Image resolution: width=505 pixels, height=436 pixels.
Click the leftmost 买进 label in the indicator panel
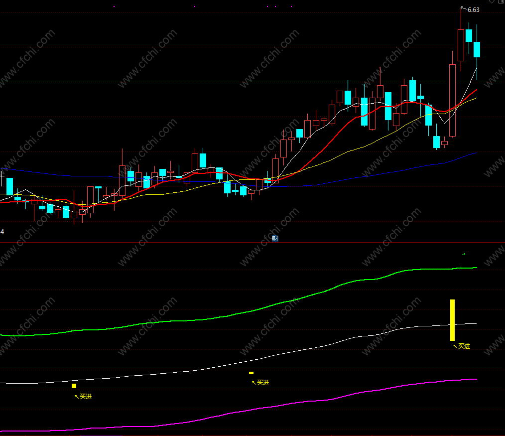(x=86, y=396)
